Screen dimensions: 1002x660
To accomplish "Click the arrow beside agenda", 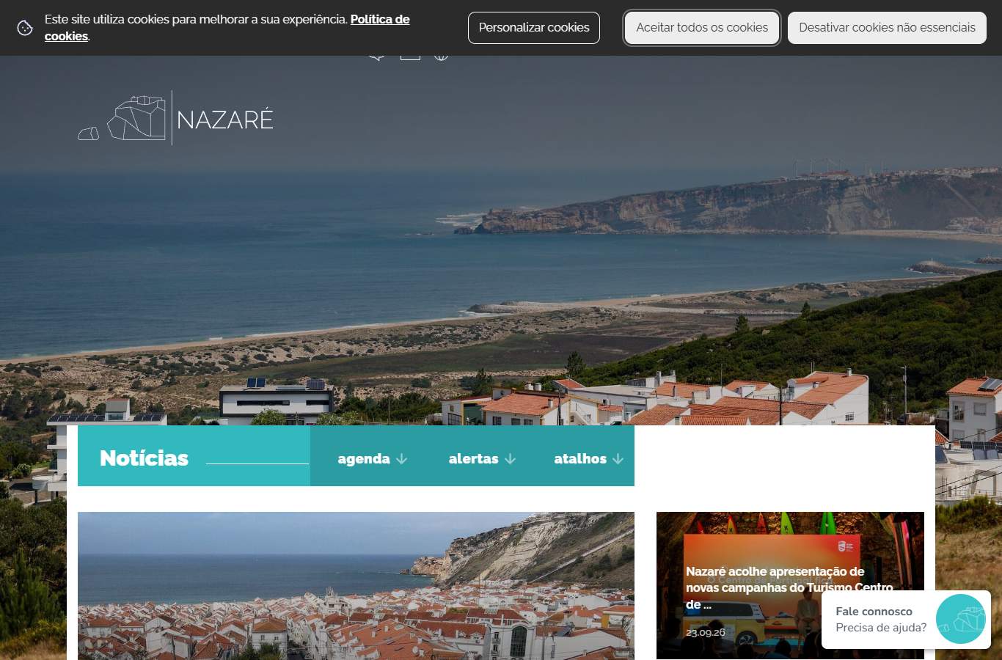I will (401, 459).
